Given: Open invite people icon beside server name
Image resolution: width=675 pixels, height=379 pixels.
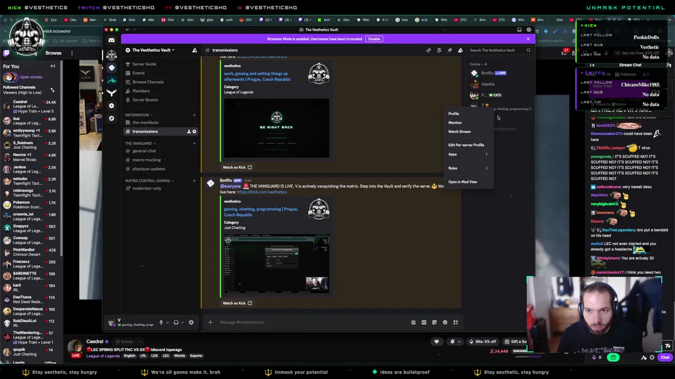Looking at the screenshot, I should (x=194, y=50).
